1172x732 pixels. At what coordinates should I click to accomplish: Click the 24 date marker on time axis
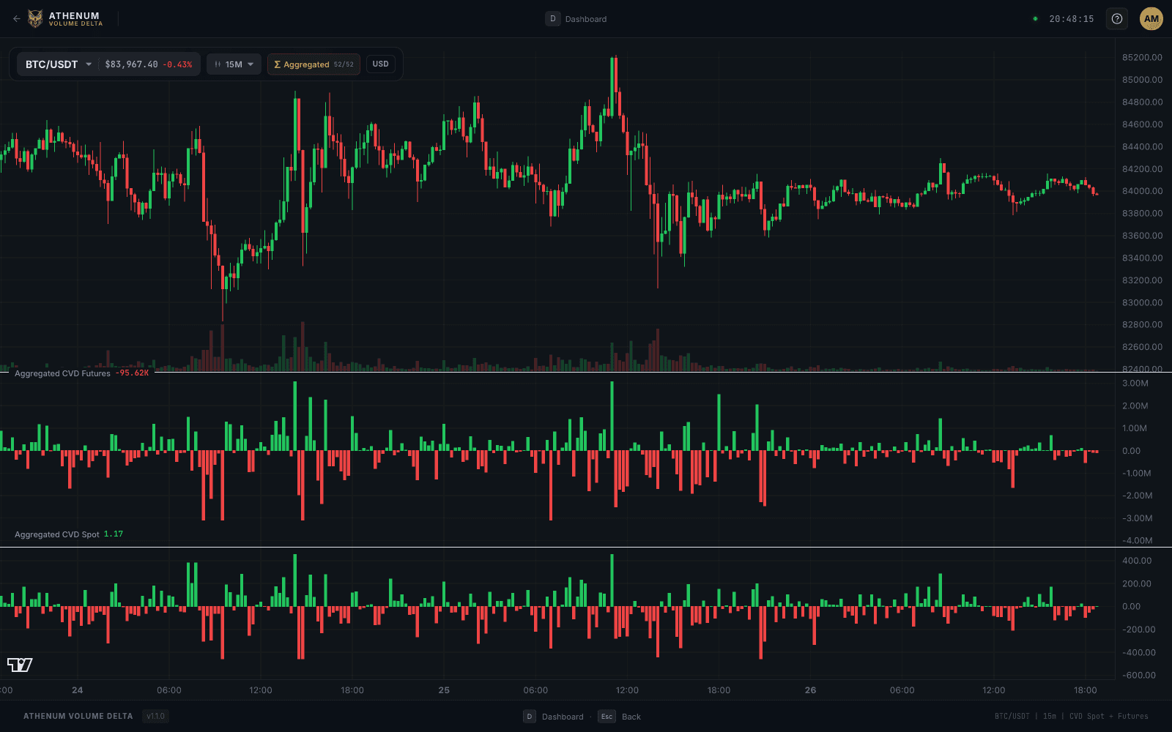[x=78, y=690]
